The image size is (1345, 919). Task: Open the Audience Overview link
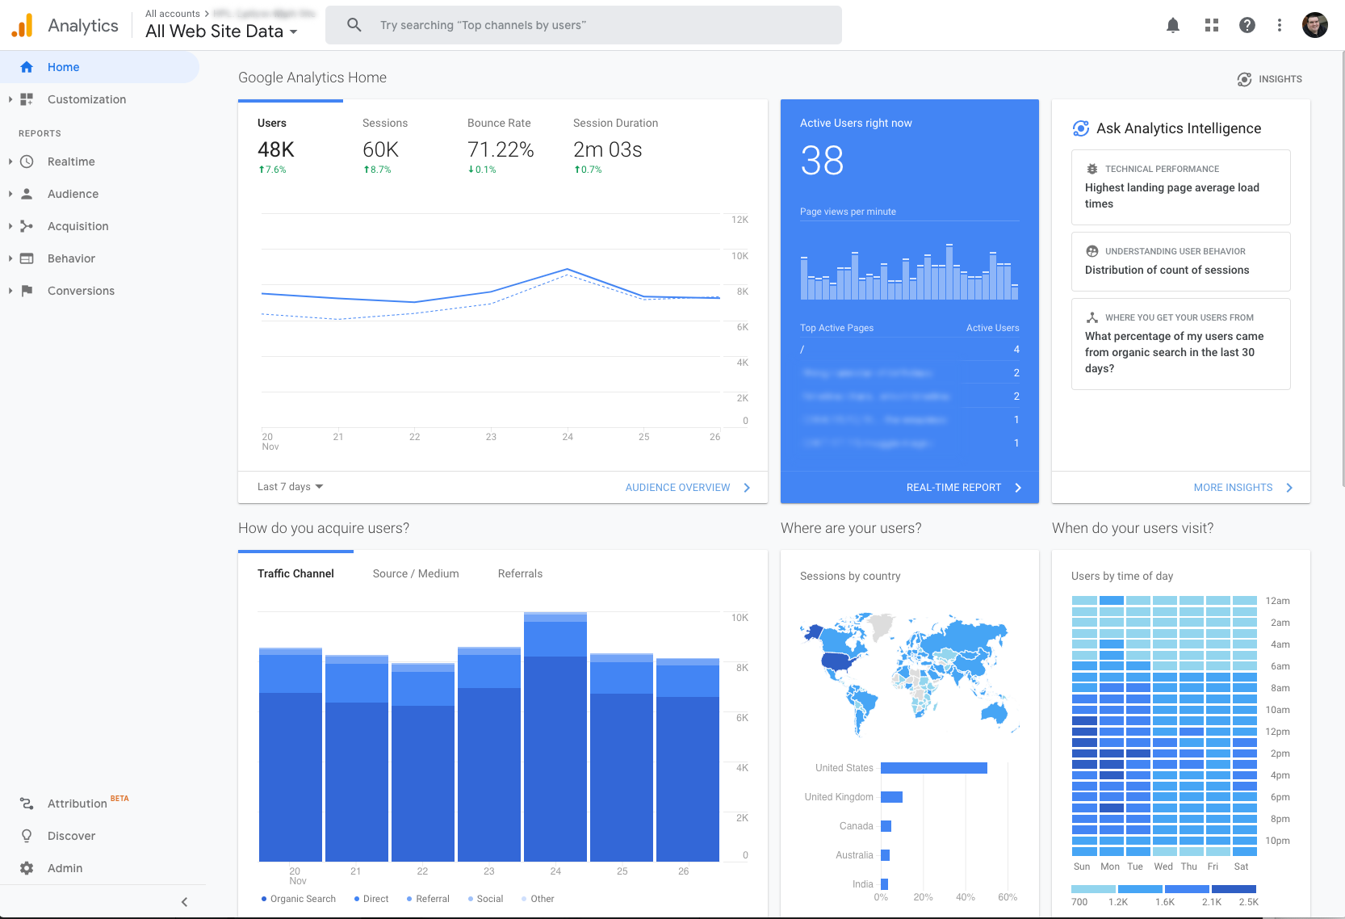click(x=687, y=488)
